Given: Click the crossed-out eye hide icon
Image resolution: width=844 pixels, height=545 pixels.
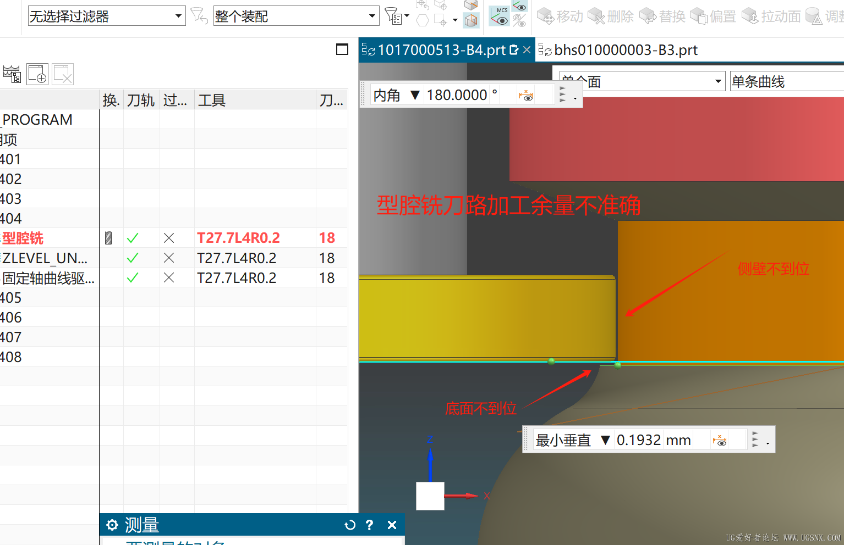Looking at the screenshot, I should [519, 21].
